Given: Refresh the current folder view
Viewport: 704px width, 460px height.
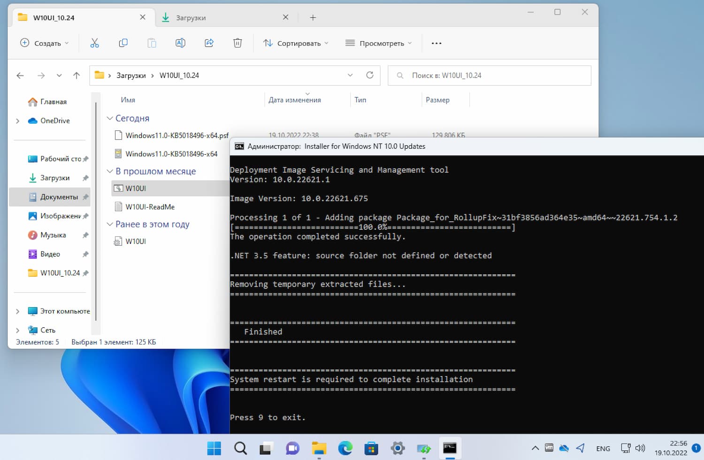Looking at the screenshot, I should [370, 75].
